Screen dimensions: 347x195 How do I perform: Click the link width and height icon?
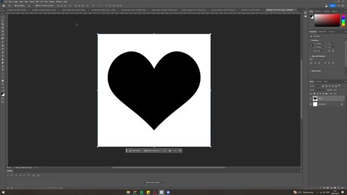tap(311, 45)
